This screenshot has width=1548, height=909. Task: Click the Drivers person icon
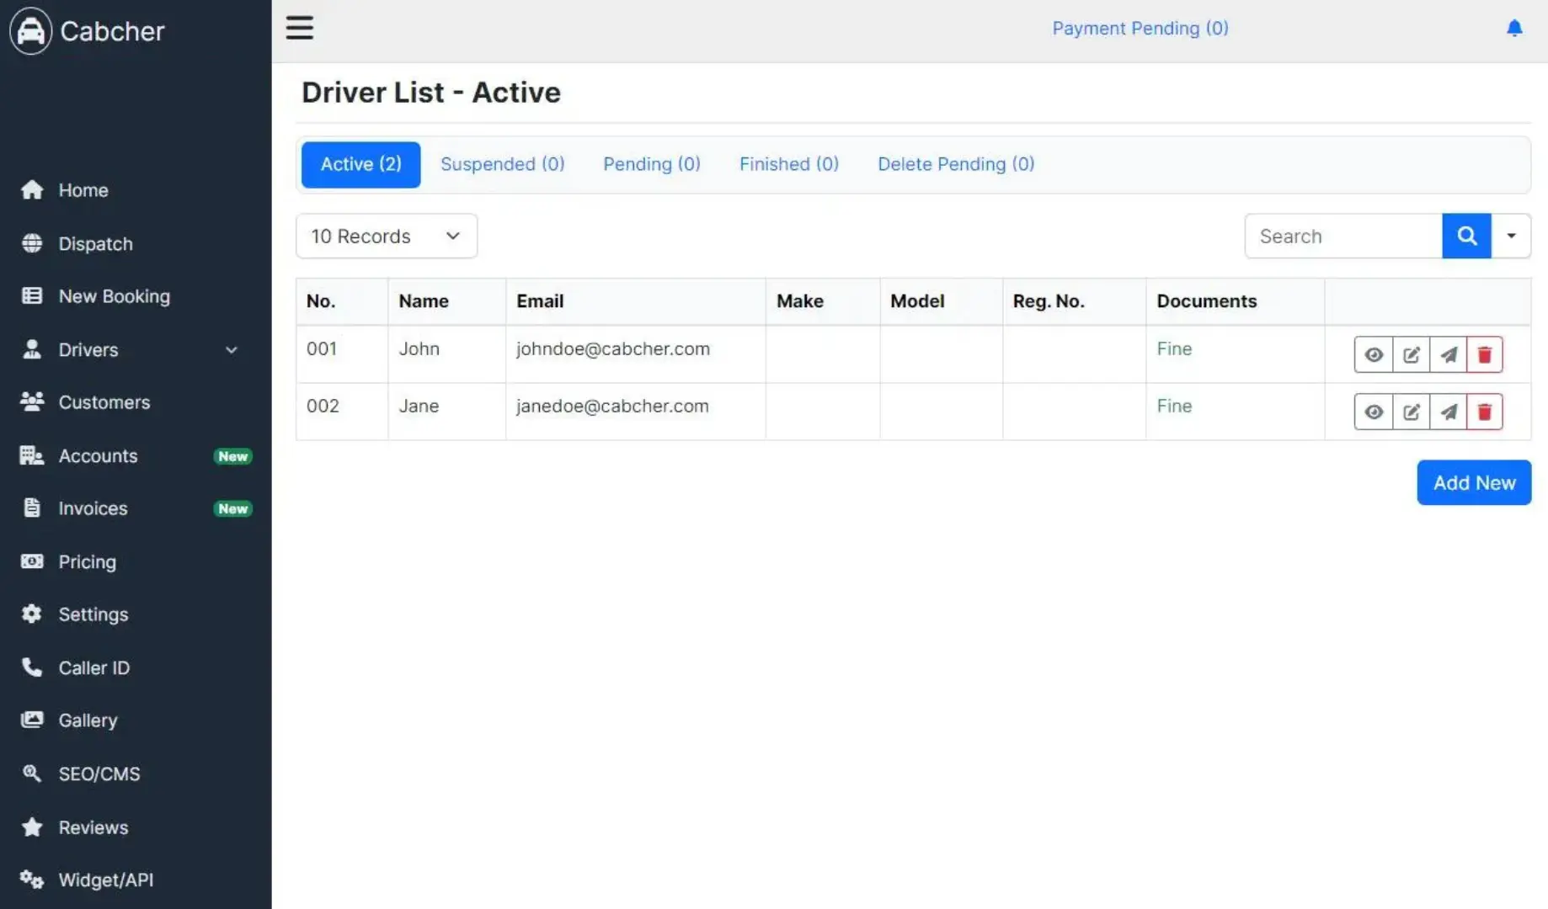coord(32,349)
